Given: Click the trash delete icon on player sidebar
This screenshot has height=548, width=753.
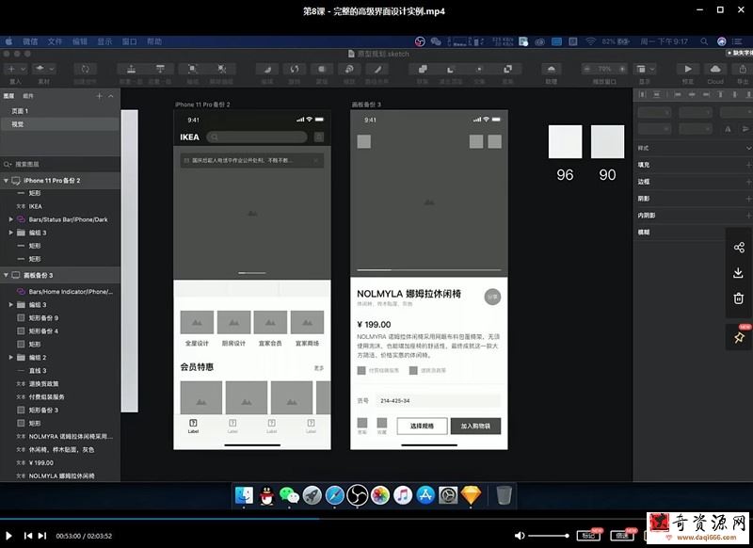Looking at the screenshot, I should pyautogui.click(x=739, y=298).
